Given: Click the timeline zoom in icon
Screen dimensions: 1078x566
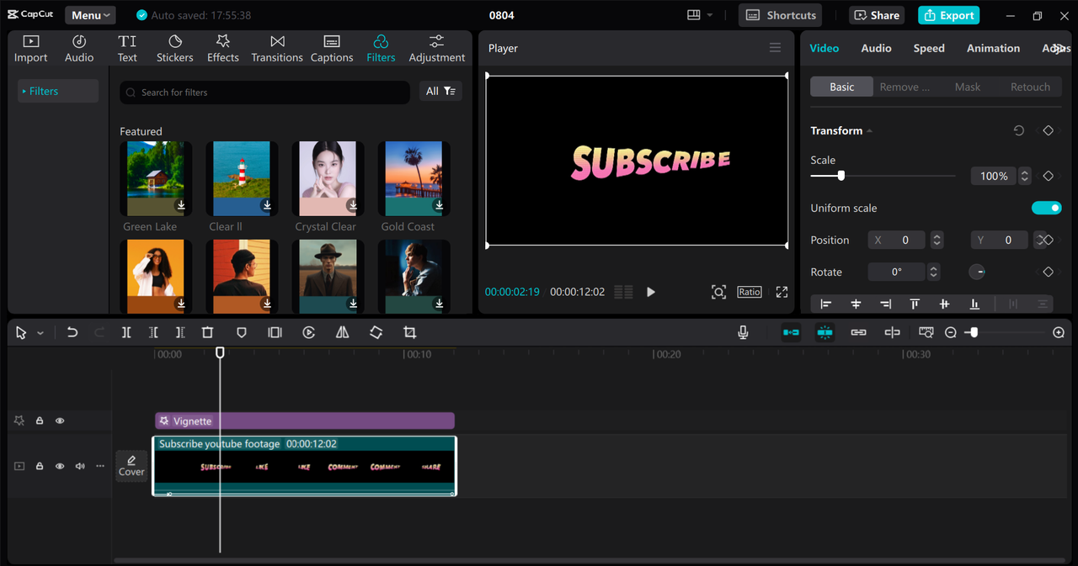Looking at the screenshot, I should (1059, 333).
